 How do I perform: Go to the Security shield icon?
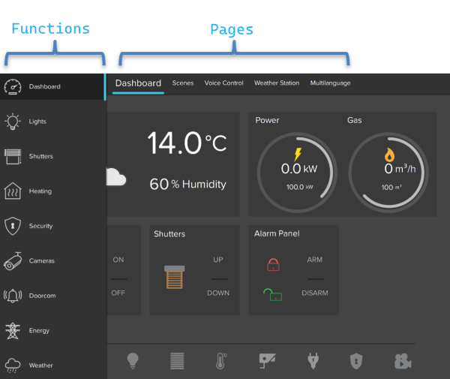13,226
